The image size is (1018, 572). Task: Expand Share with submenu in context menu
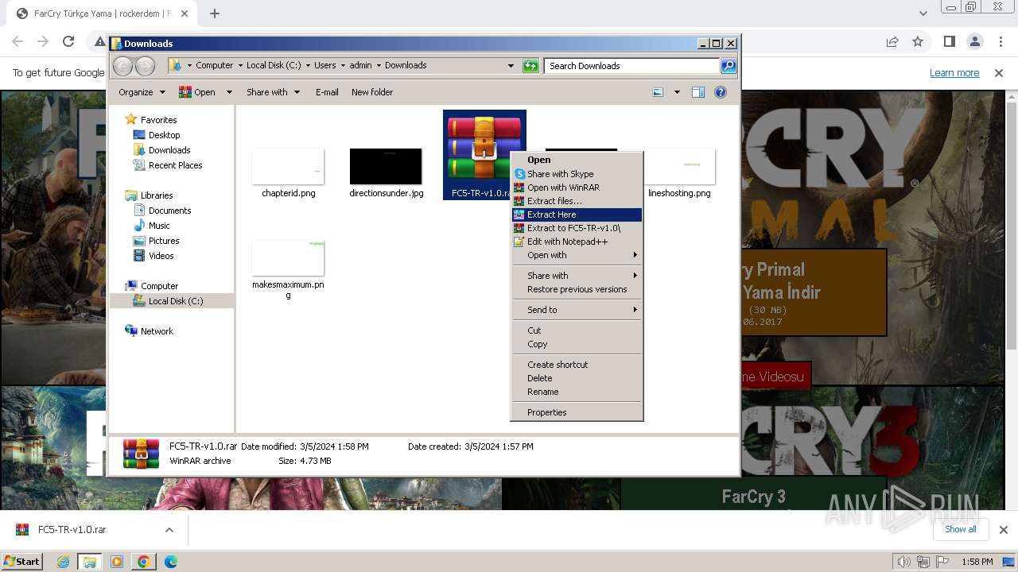(577, 276)
